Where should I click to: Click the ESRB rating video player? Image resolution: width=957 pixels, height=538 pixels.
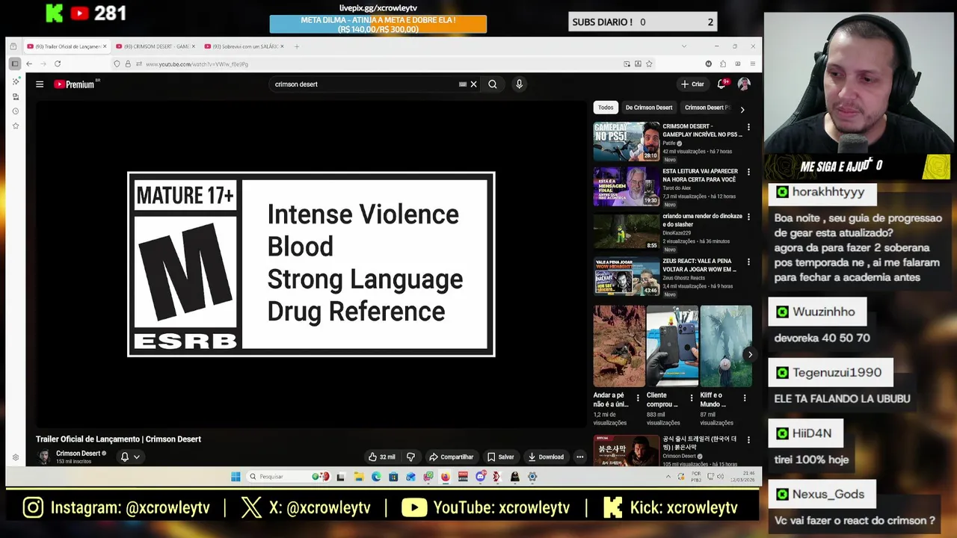pos(311,264)
